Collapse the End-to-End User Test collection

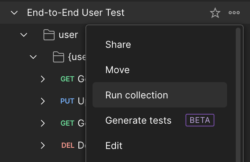pyautogui.click(x=14, y=13)
